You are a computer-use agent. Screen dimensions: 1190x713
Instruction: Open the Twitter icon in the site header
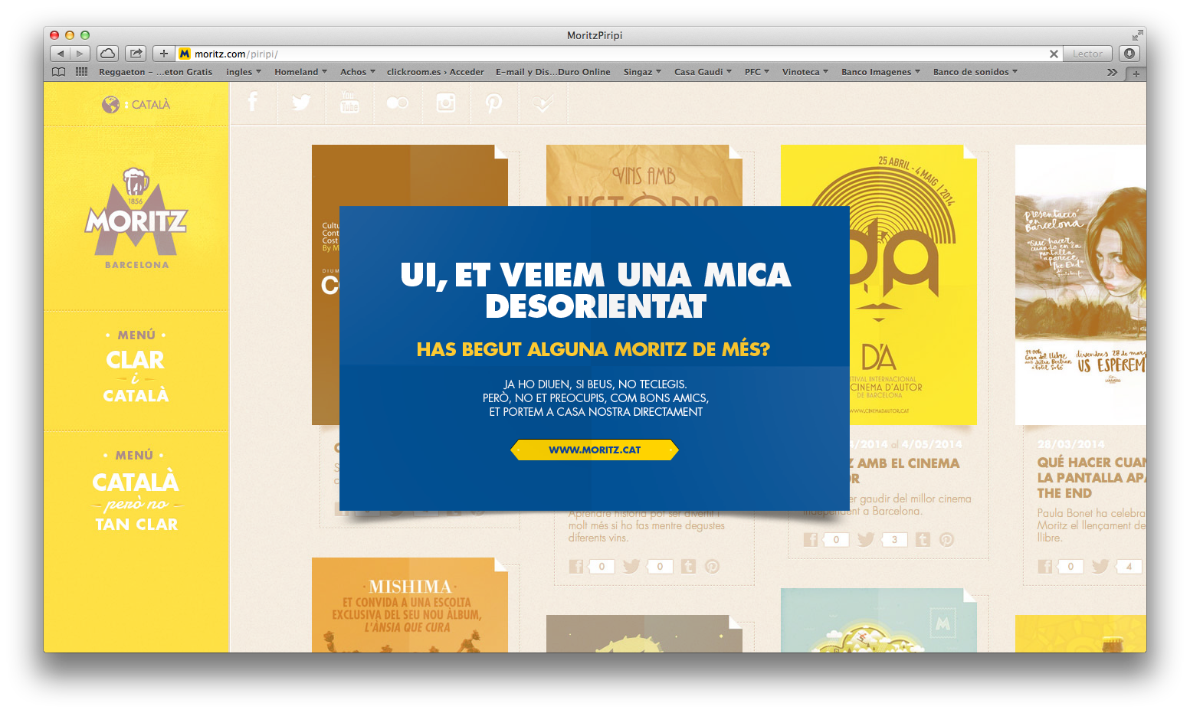[301, 103]
